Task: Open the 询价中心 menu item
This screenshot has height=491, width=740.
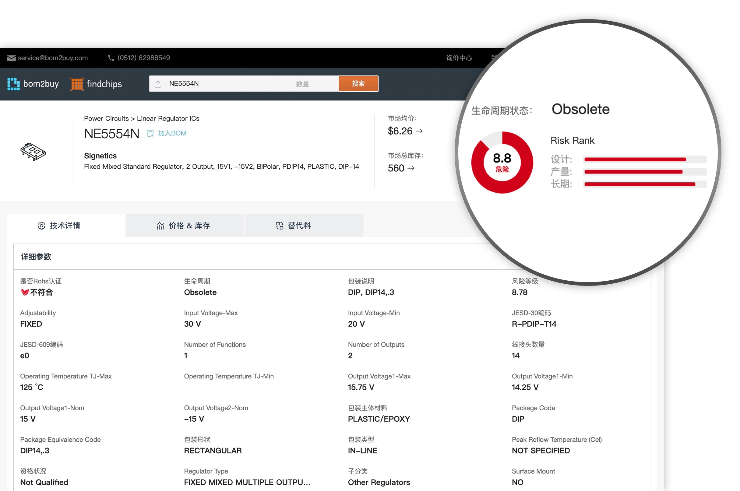Action: [x=459, y=58]
